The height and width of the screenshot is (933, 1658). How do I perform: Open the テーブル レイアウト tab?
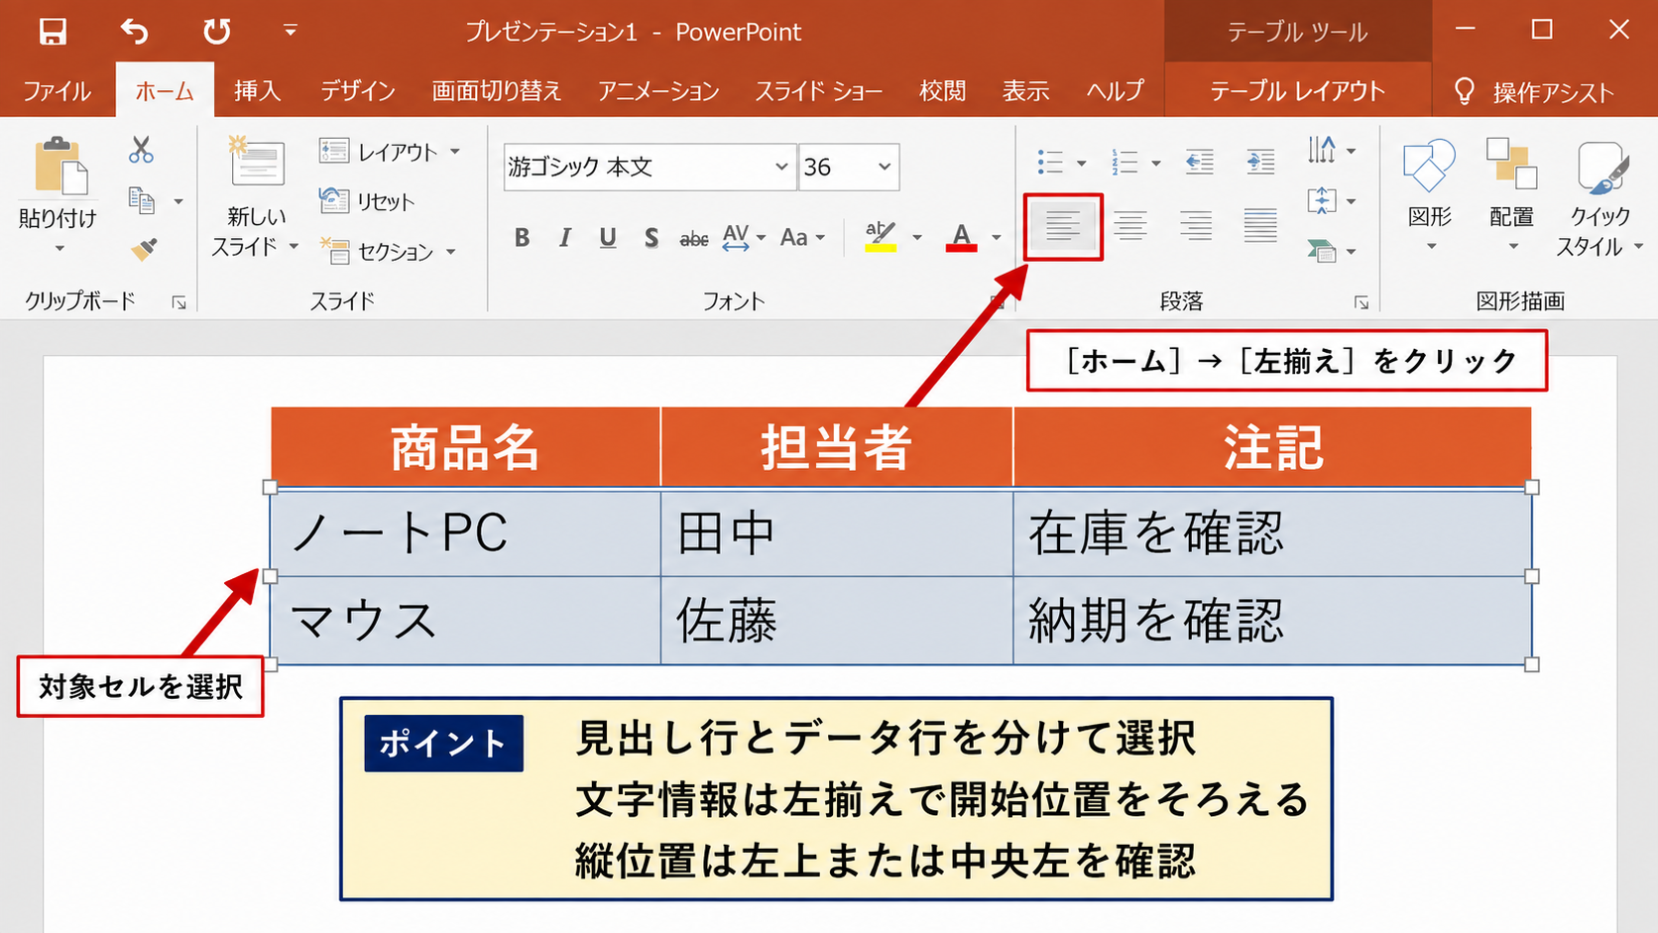tap(1297, 91)
